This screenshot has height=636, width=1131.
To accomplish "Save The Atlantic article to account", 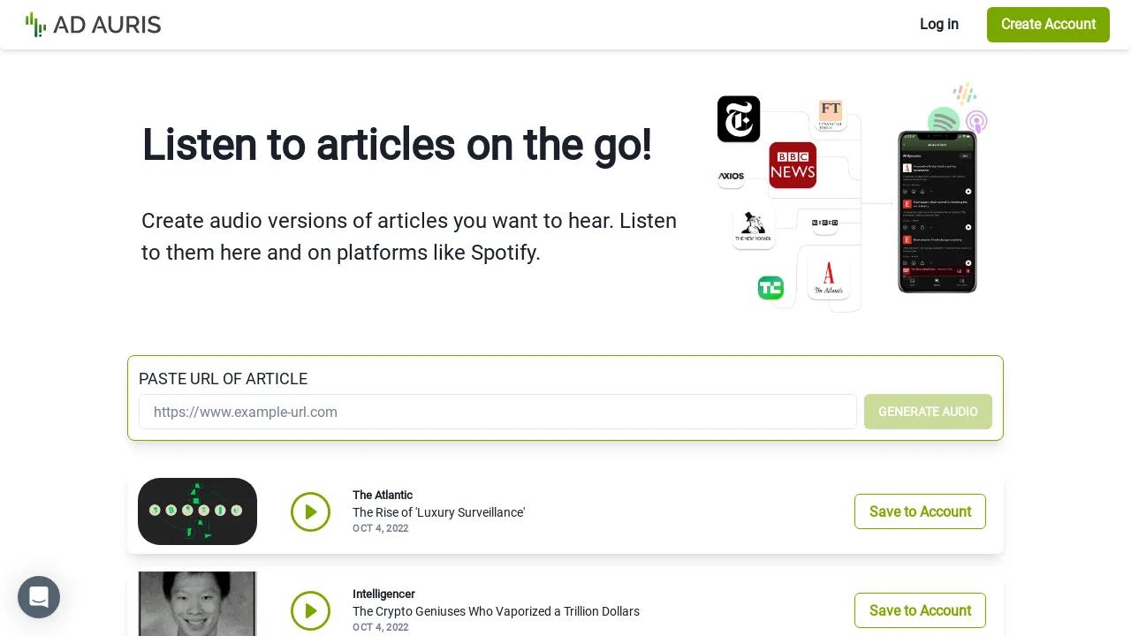I will (920, 511).
